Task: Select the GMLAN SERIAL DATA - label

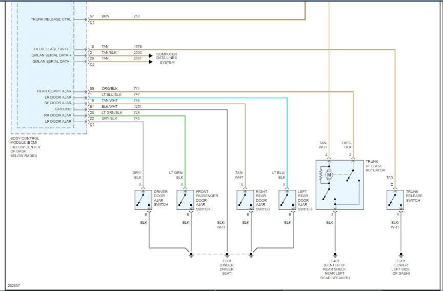Action: click(52, 62)
